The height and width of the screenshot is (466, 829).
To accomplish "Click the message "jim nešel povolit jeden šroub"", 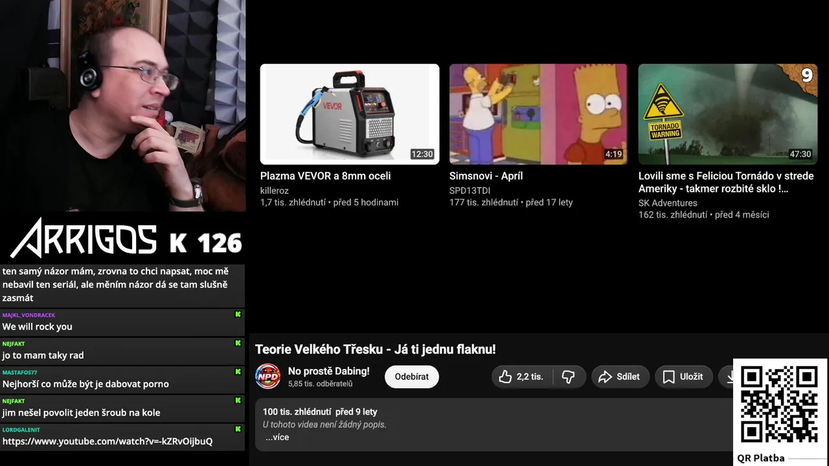I will click(x=81, y=413).
